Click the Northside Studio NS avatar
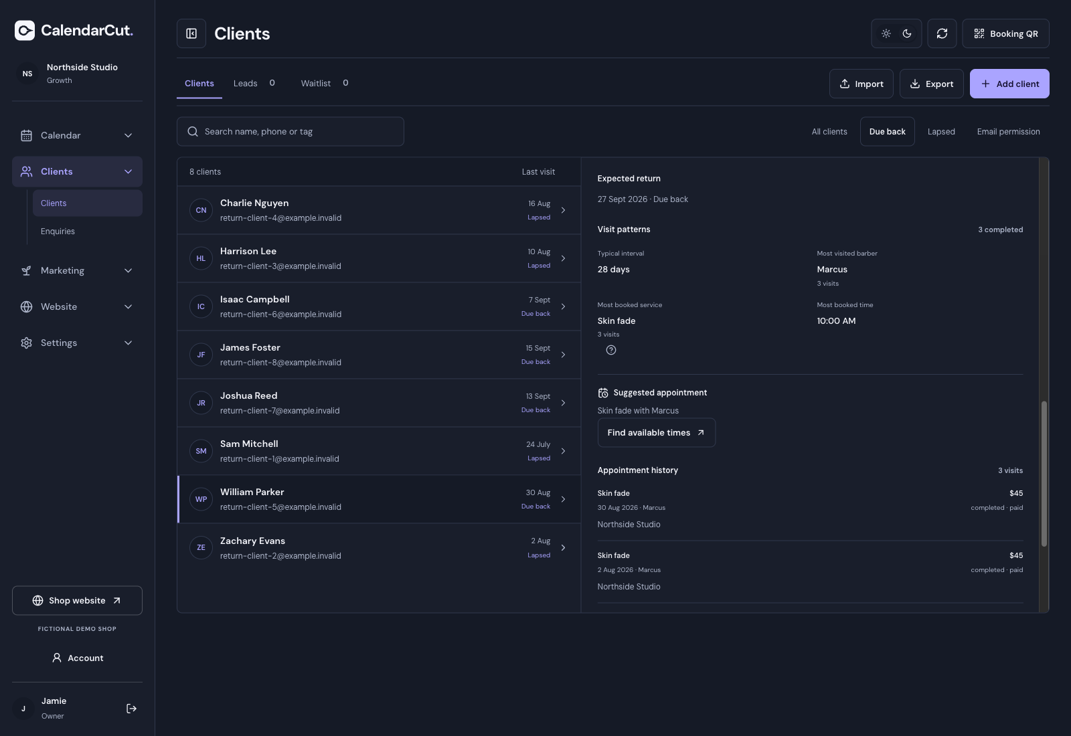This screenshot has width=1071, height=736. 27,74
